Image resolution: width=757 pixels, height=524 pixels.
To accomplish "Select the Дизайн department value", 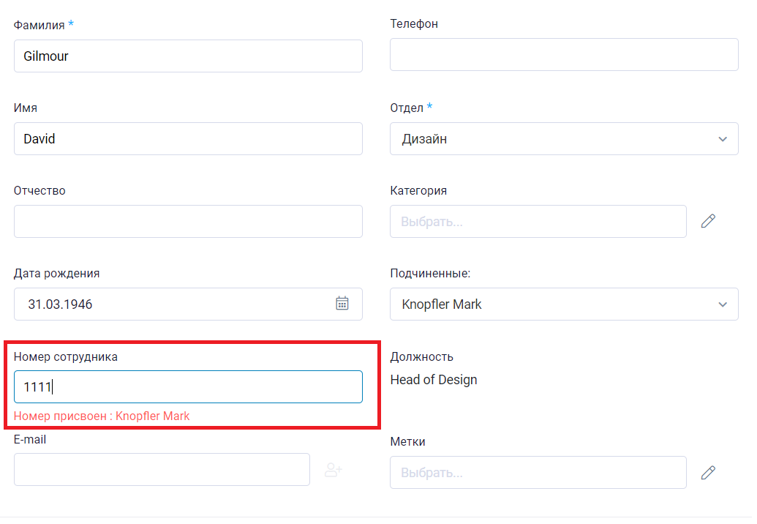I will coord(424,139).
